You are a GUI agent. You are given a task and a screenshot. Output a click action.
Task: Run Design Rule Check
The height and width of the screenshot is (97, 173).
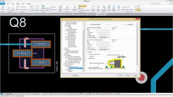tap(75, 8)
